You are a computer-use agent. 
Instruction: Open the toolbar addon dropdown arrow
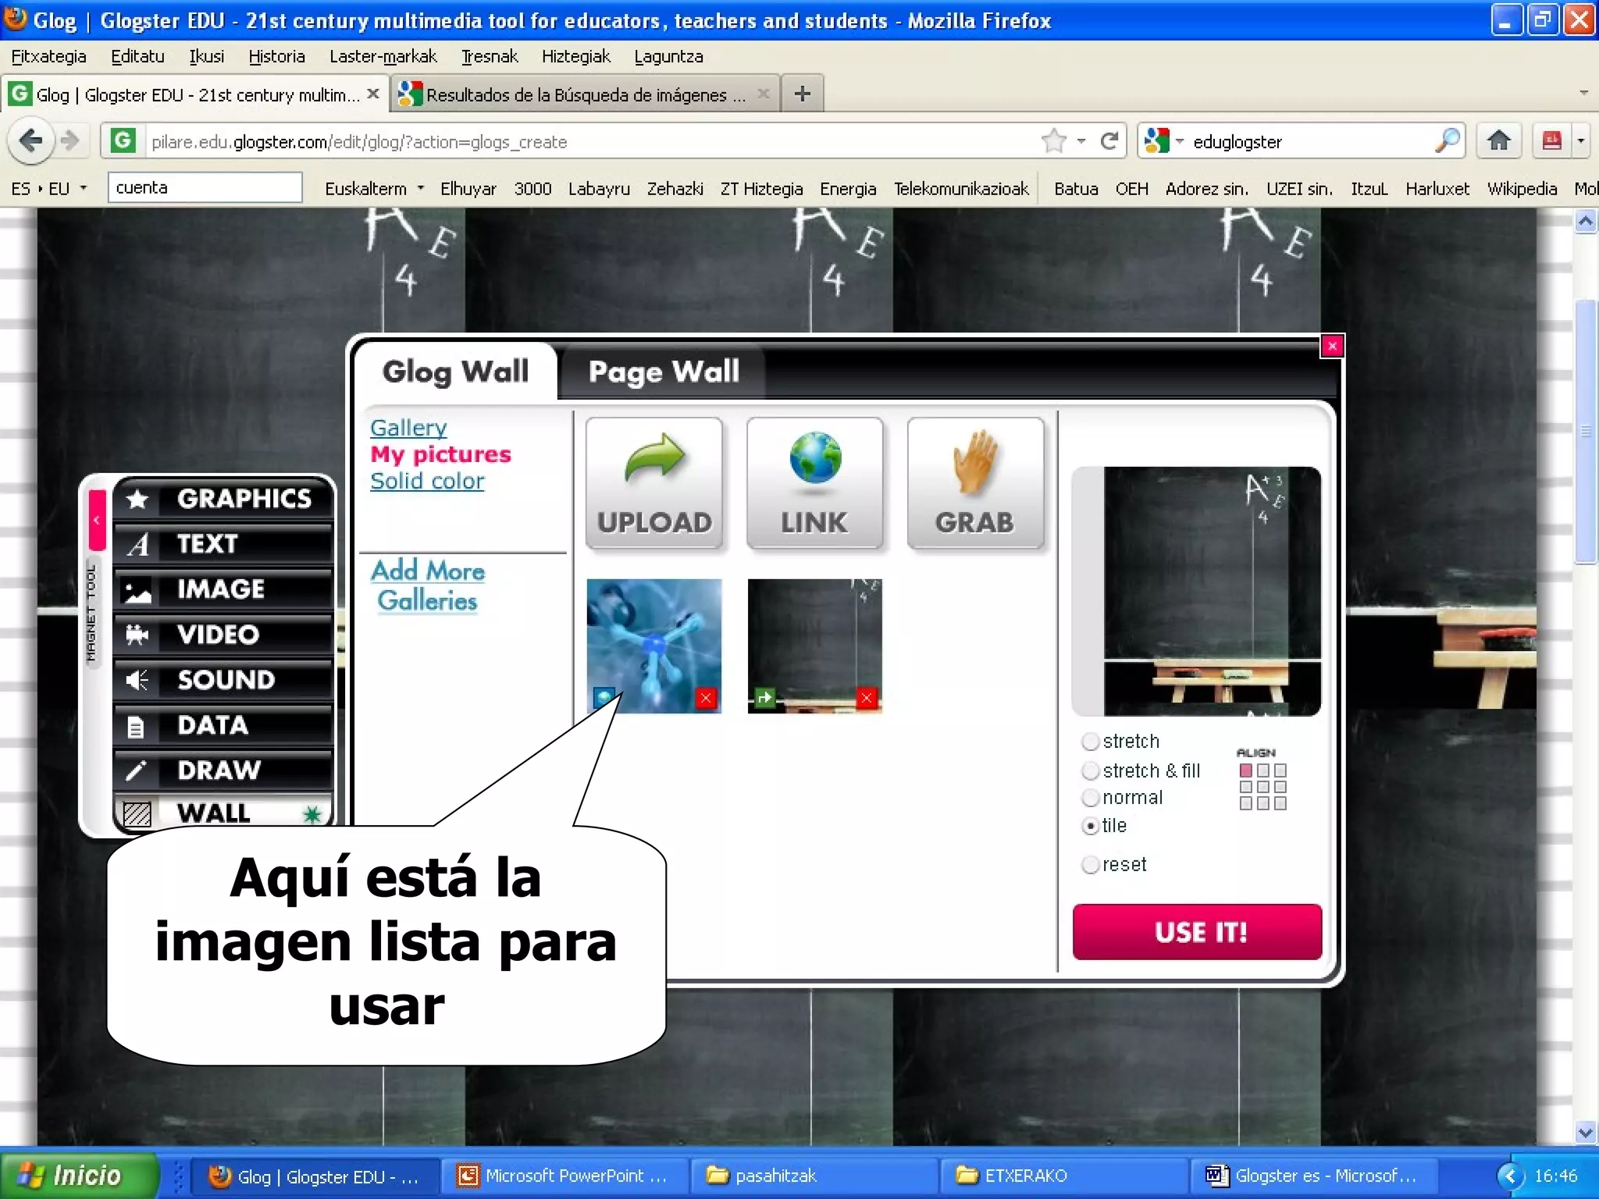(x=1581, y=141)
